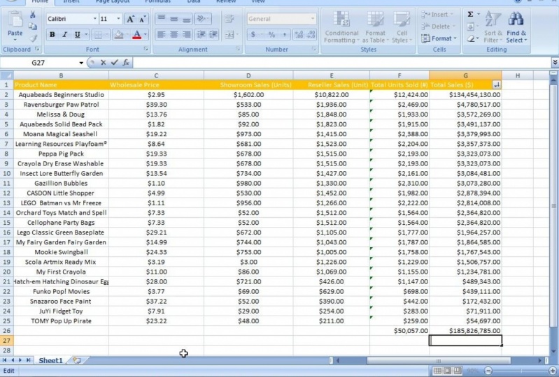
Task: Open the General number format dropdown
Action: (313, 19)
